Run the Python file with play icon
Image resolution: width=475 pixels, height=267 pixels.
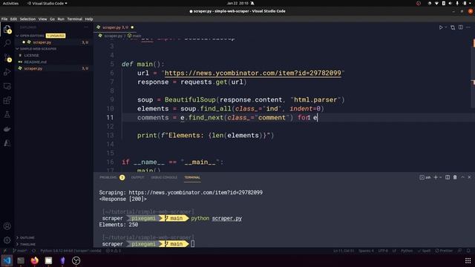[x=441, y=27]
